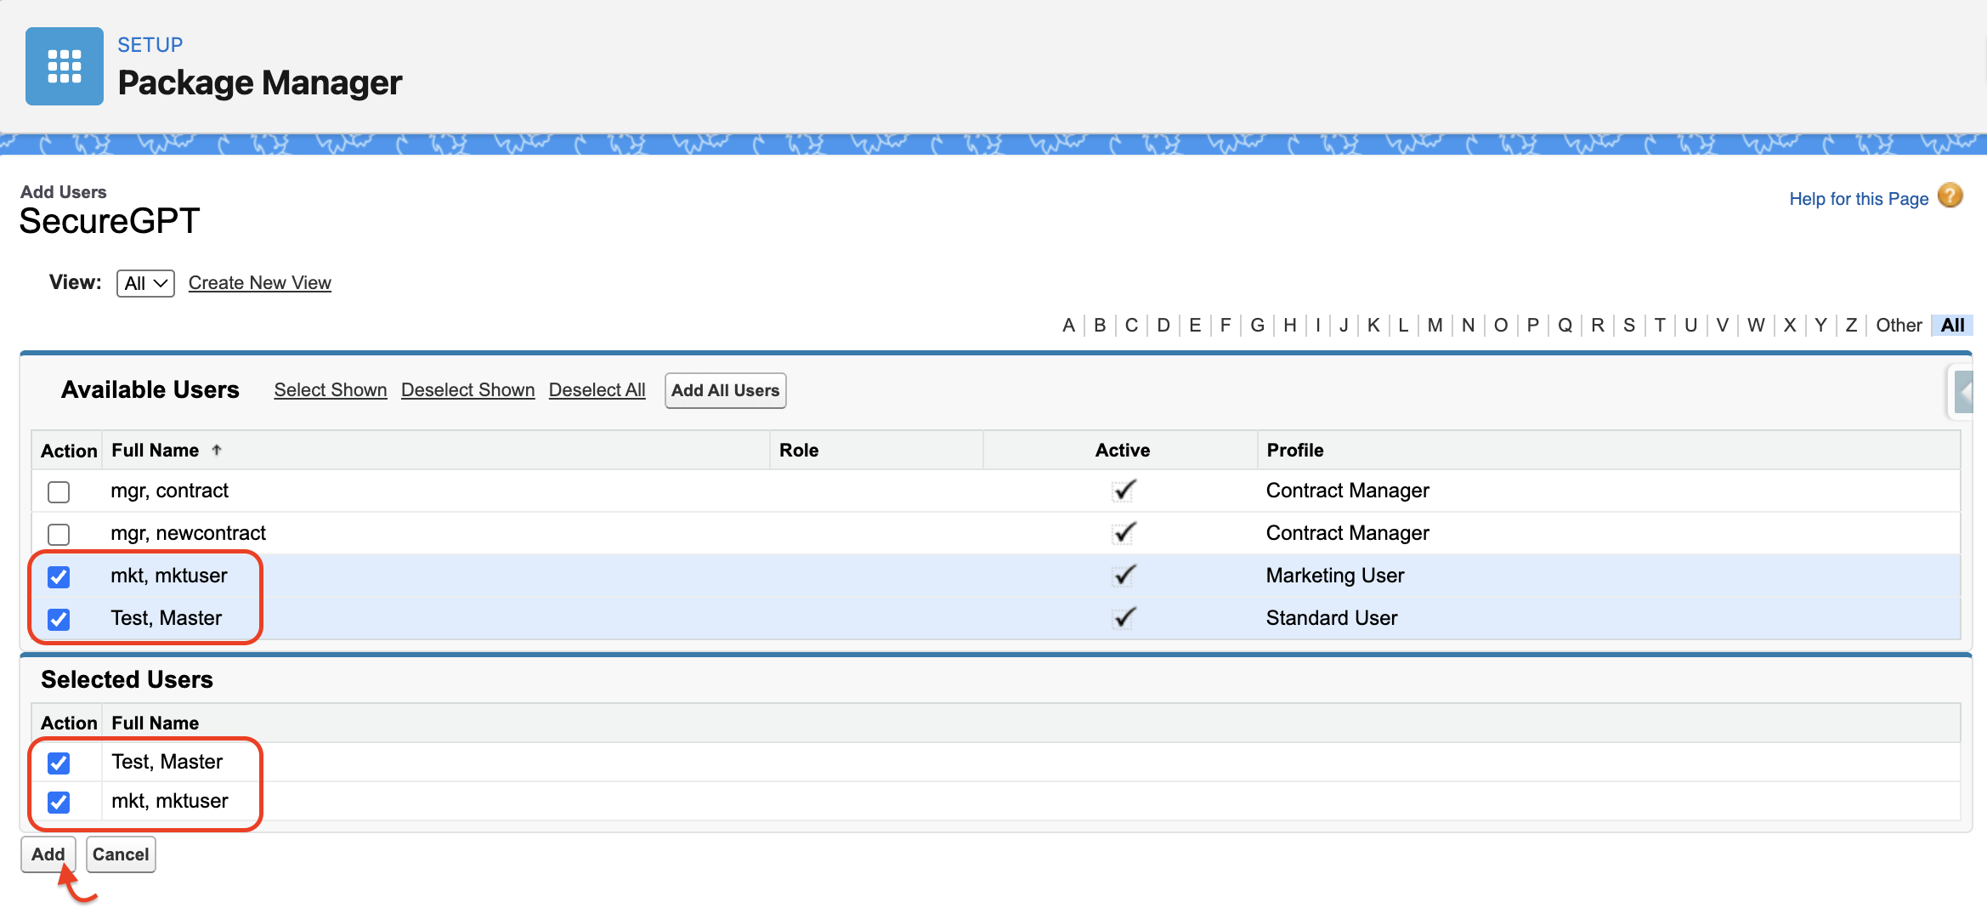The height and width of the screenshot is (908, 1987).
Task: Filter users by letter M
Action: pos(1435,326)
